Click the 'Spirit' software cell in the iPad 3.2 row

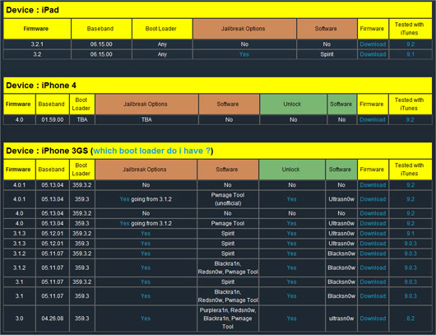coord(327,54)
